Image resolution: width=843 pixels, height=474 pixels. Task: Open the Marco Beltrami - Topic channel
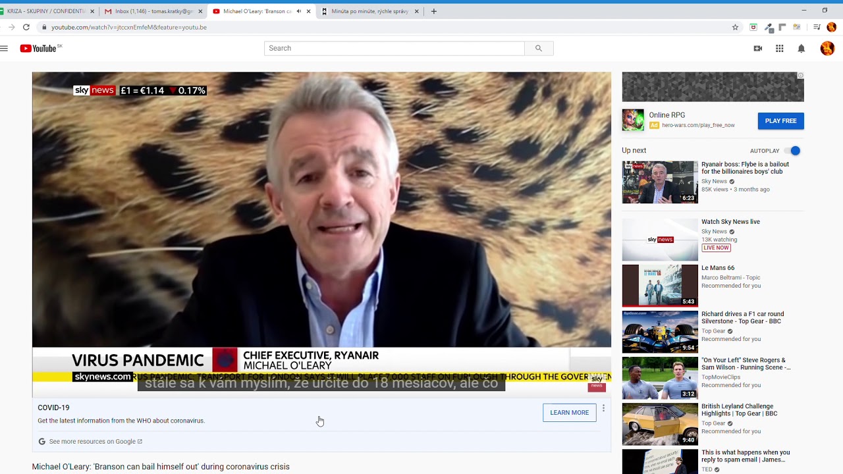click(x=730, y=278)
